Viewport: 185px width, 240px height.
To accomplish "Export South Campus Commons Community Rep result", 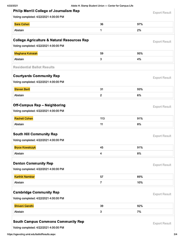I will tap(162, 223).
